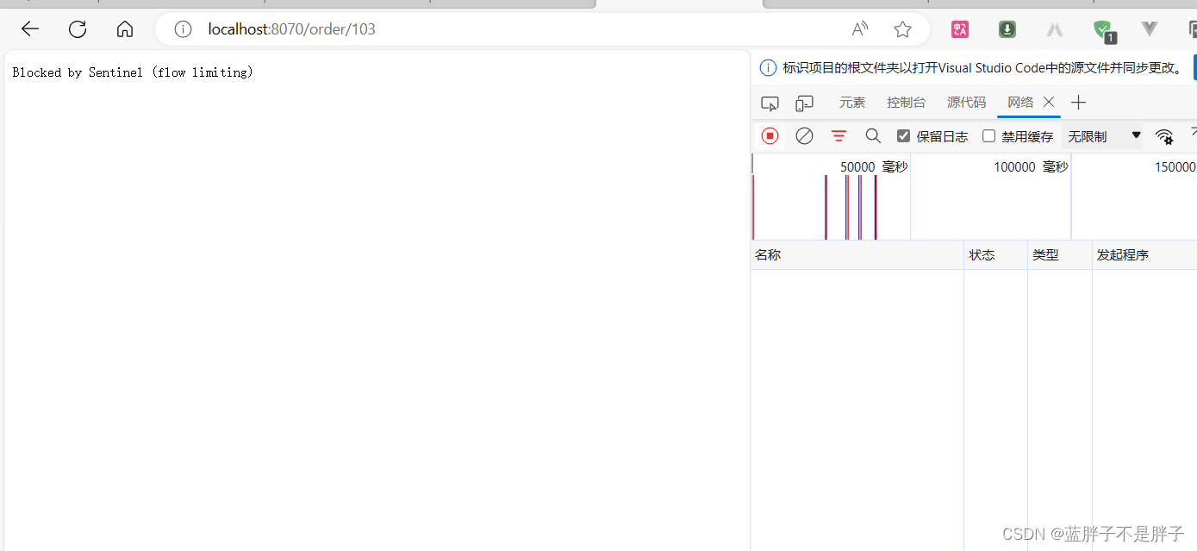Open the pink translate extension icon

click(x=960, y=29)
